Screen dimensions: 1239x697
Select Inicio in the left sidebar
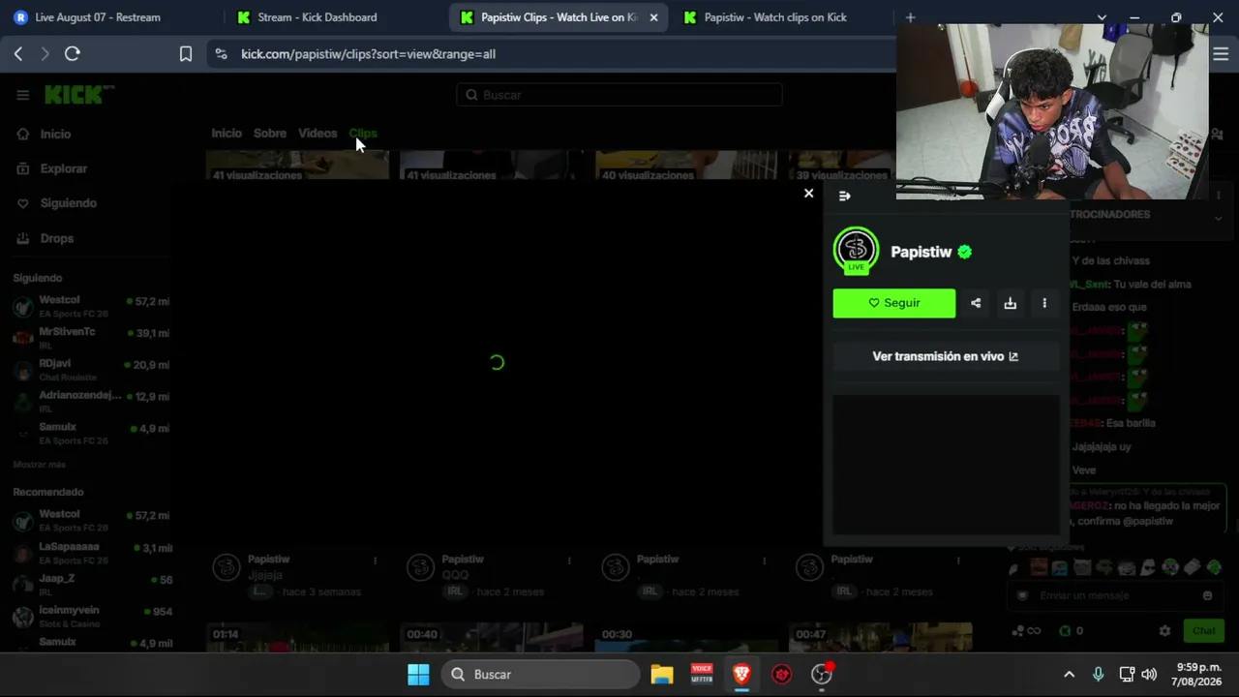tap(55, 135)
